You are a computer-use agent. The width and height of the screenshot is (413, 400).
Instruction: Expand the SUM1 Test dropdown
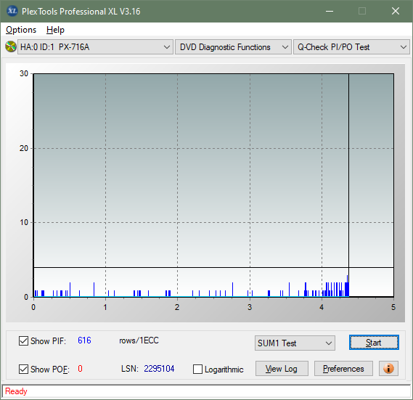pos(295,343)
